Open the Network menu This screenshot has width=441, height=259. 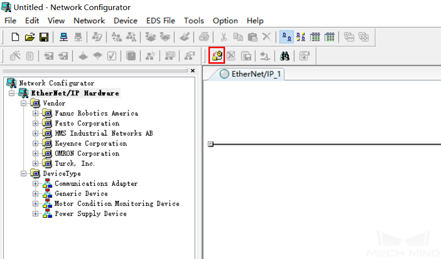89,21
